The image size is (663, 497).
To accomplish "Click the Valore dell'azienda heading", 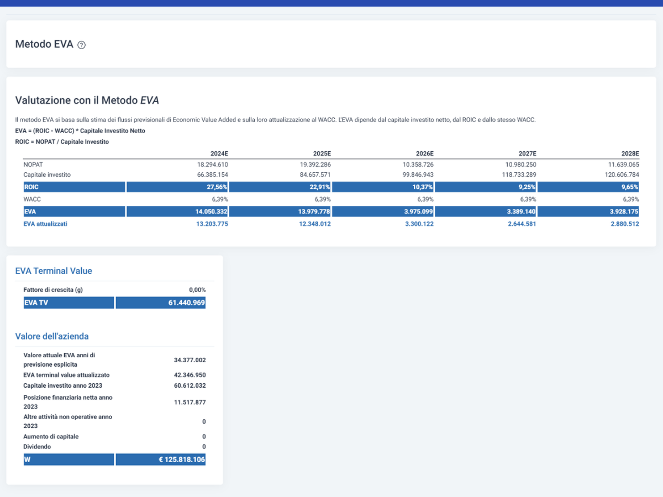I will click(52, 336).
